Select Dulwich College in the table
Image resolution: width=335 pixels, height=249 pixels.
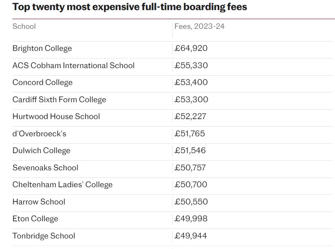42,151
